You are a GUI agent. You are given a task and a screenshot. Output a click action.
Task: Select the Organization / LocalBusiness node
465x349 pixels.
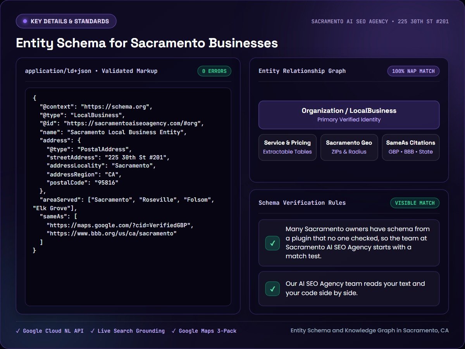(349, 115)
